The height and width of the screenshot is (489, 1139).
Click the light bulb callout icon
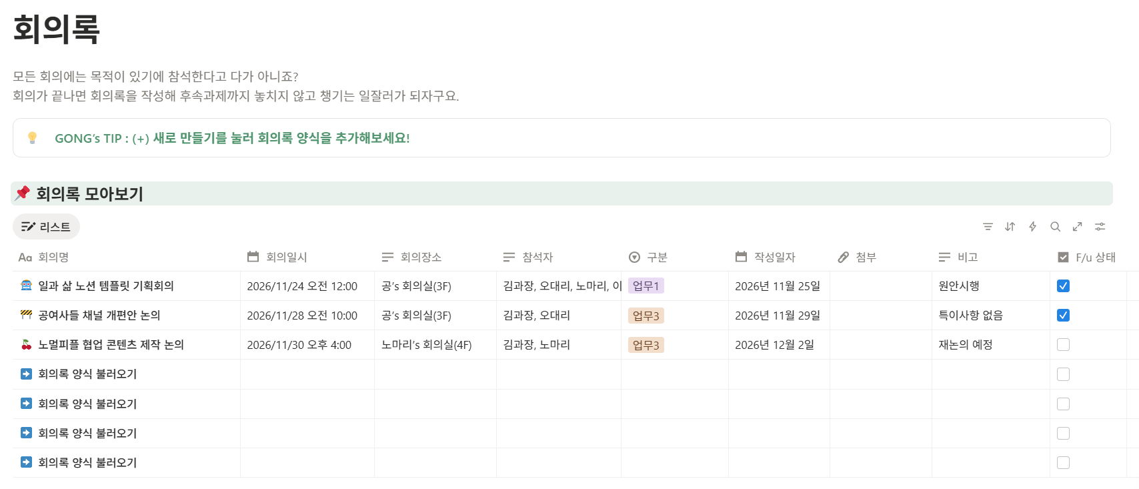pos(32,138)
